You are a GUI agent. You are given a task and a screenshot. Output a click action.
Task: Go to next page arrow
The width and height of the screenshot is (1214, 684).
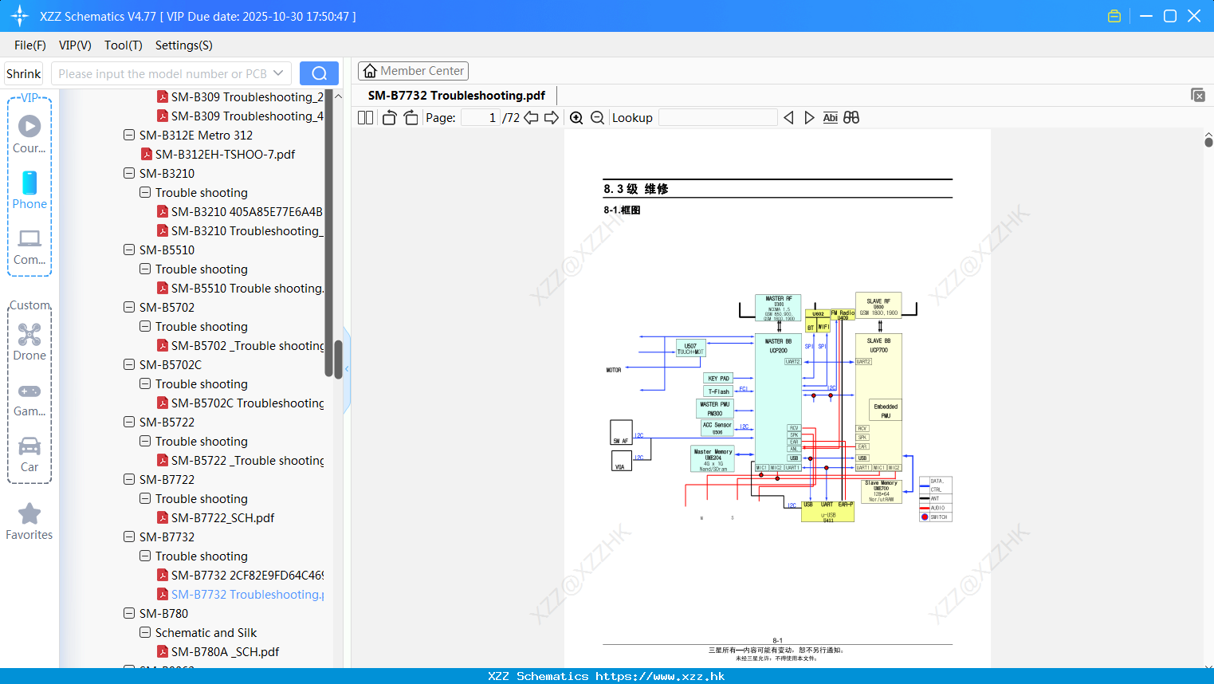click(x=552, y=117)
